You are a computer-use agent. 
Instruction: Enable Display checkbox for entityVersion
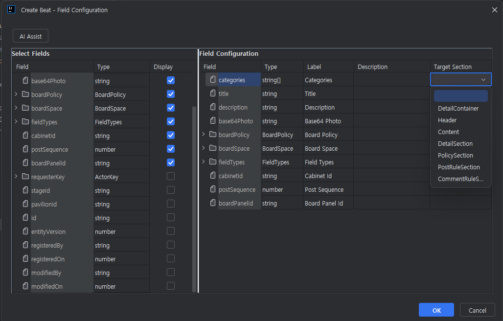pos(171,231)
